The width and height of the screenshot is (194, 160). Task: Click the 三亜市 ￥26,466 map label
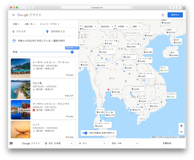point(173,54)
